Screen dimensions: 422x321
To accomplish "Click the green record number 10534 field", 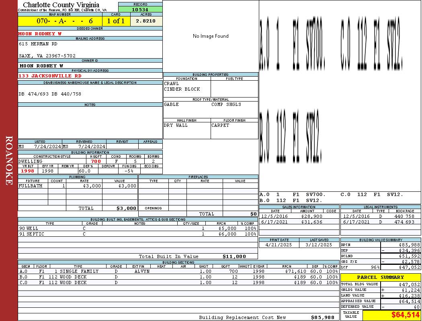I will 140,9.
